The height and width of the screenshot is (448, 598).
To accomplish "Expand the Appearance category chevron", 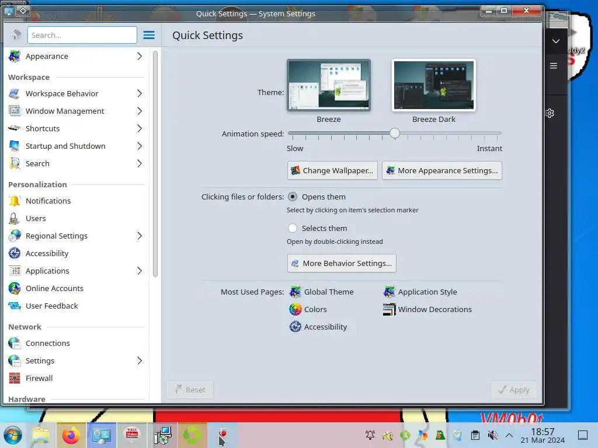I will click(140, 57).
